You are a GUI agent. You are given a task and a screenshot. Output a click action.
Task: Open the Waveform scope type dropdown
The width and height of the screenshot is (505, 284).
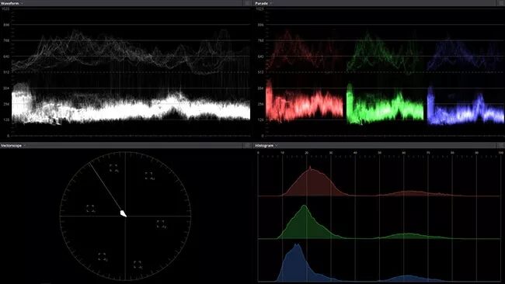click(12, 3)
